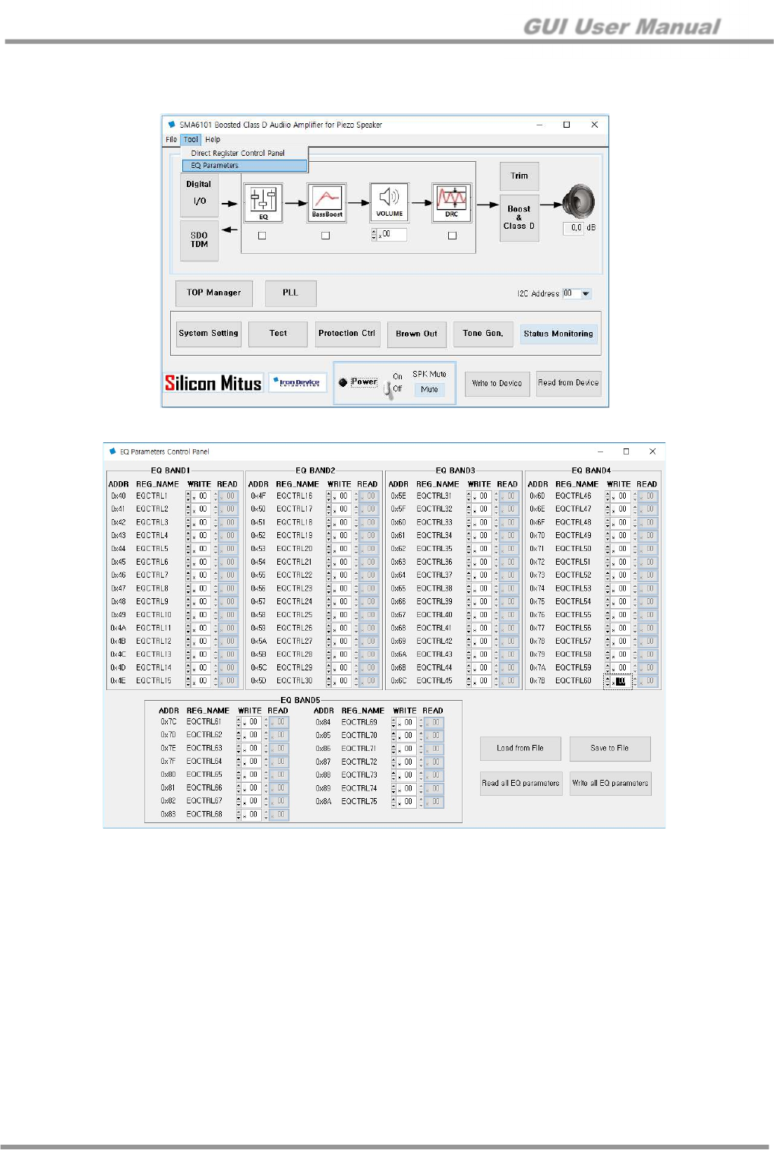Viewport: 774px width, 1150px height.
Task: Click the EQCTRL38 register name
Action: click(434, 588)
